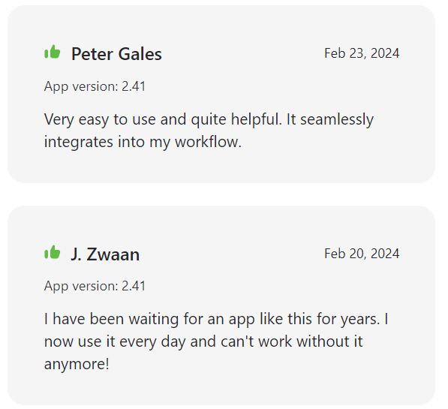448x409 pixels.
Task: Click the thumbs-up icon beside J. Zwaan
Action: pos(53,252)
